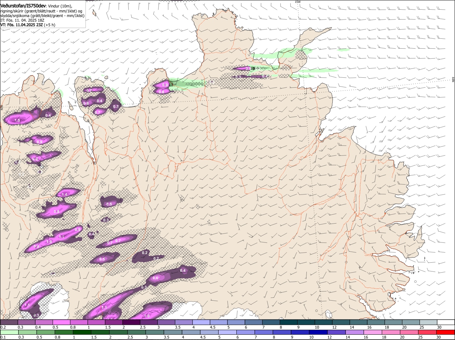Pick upper scale dark purple swatch between 2 and 2.5

pyautogui.click(x=131, y=322)
